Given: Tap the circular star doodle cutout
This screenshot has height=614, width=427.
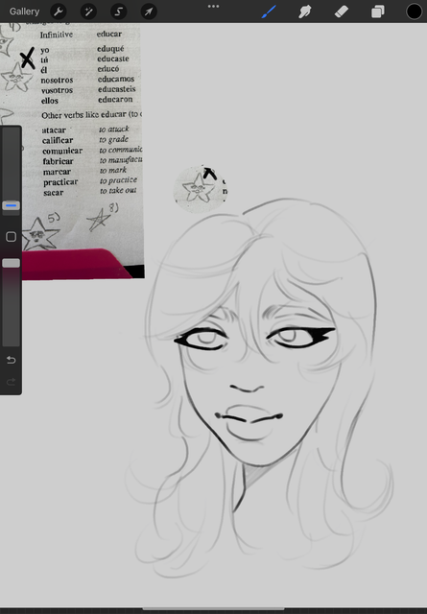Looking at the screenshot, I should point(201,189).
